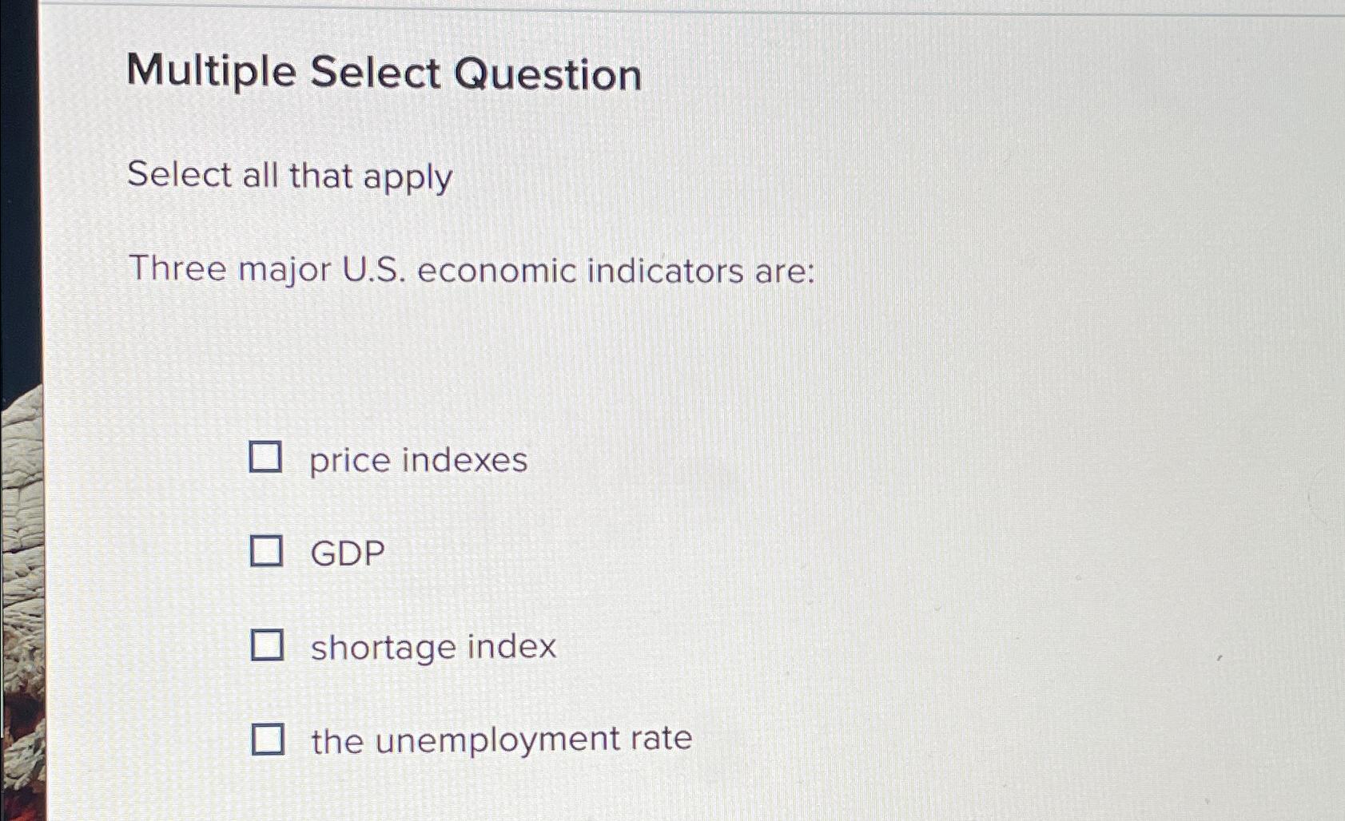Image resolution: width=1345 pixels, height=821 pixels.
Task: Click the Select all that apply instruction
Action: coord(293,175)
